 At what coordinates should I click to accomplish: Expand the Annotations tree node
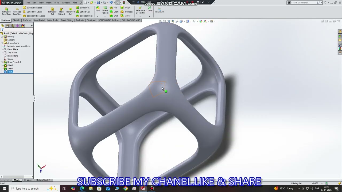(2, 43)
